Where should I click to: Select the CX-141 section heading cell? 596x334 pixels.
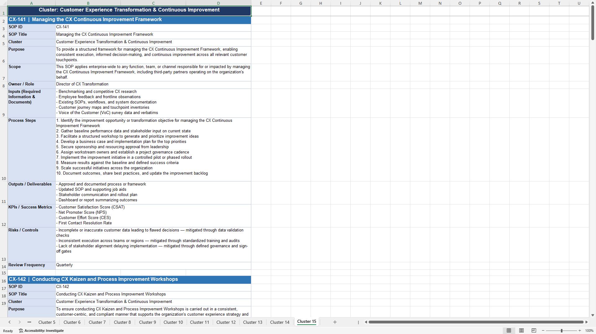(129, 20)
